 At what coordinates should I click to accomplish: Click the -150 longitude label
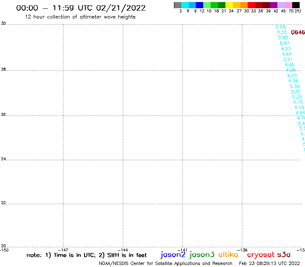tap(4, 250)
